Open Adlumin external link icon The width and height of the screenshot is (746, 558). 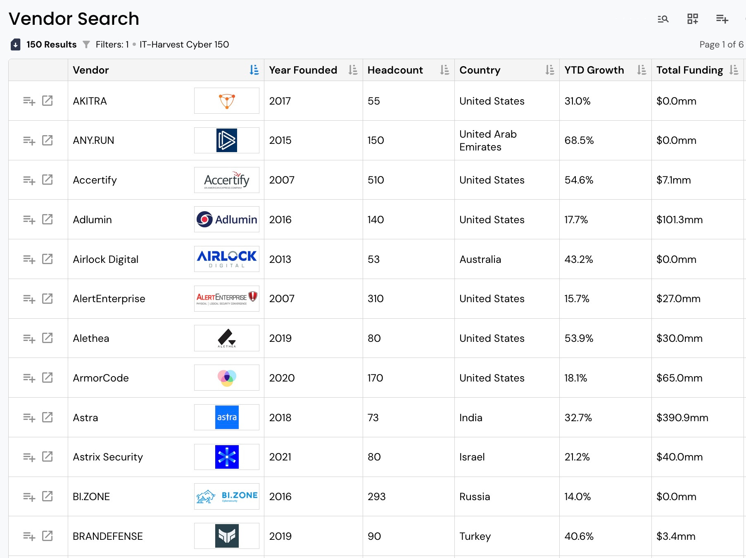(x=48, y=219)
